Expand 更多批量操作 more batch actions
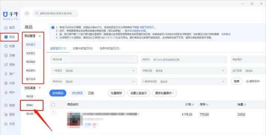 pos(164,93)
